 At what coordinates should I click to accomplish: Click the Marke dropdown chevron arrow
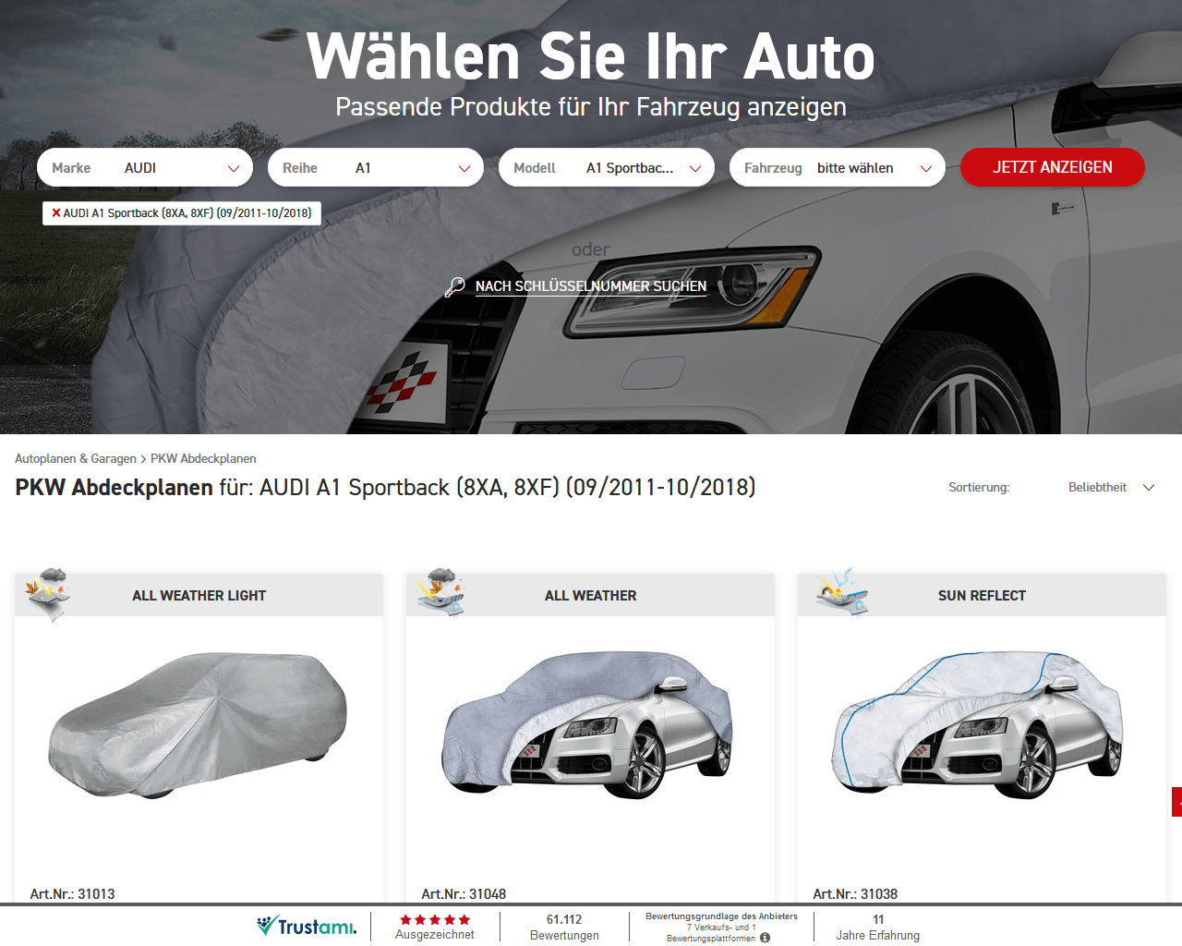click(234, 168)
